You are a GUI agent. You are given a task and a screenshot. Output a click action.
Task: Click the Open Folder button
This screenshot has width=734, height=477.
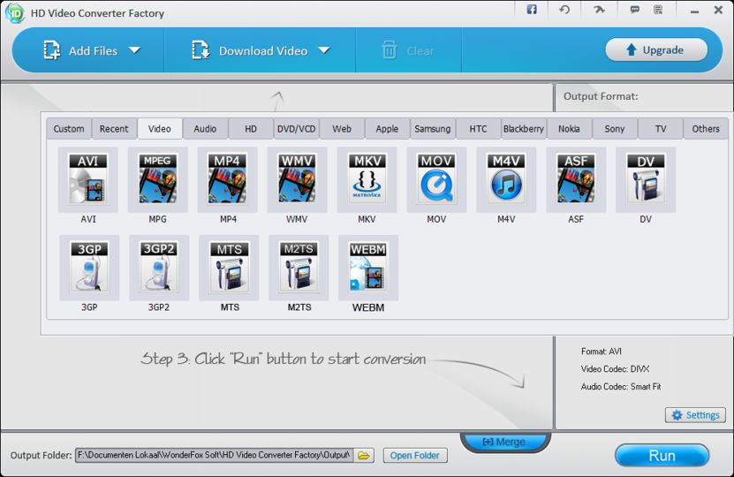coord(415,456)
